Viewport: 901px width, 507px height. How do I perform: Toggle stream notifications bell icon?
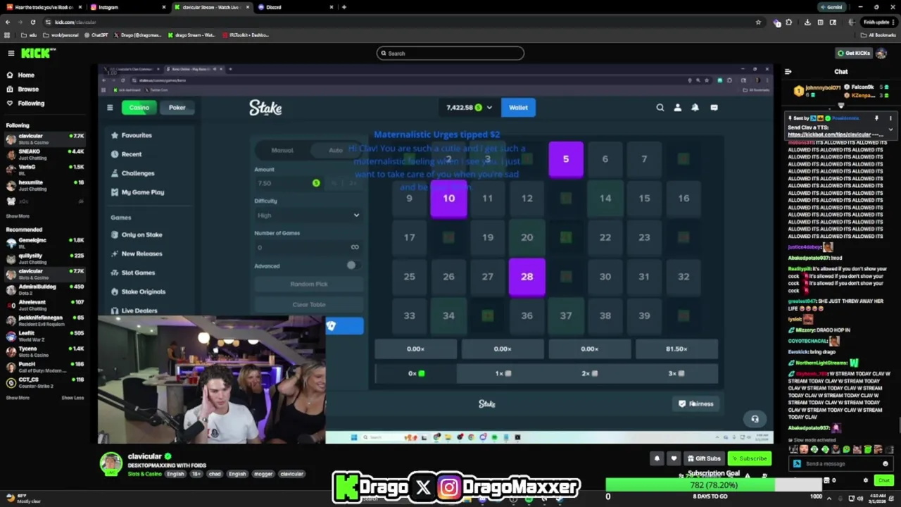657,458
